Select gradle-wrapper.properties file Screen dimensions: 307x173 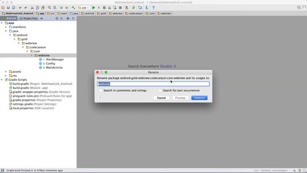(x=39, y=92)
